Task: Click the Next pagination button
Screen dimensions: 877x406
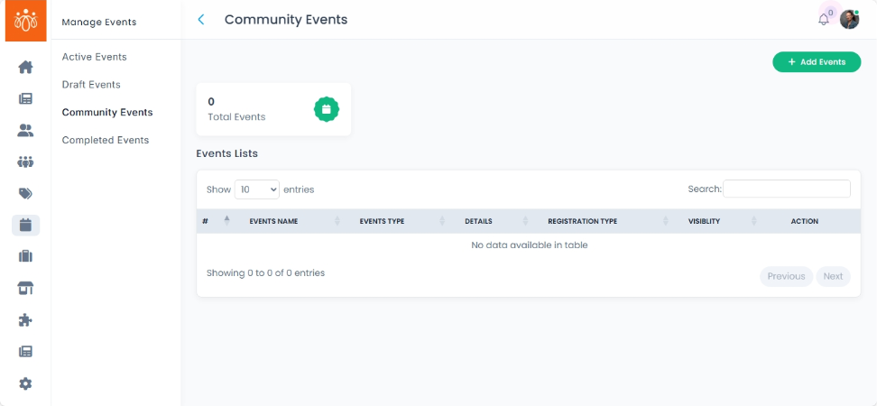Action: pyautogui.click(x=833, y=276)
